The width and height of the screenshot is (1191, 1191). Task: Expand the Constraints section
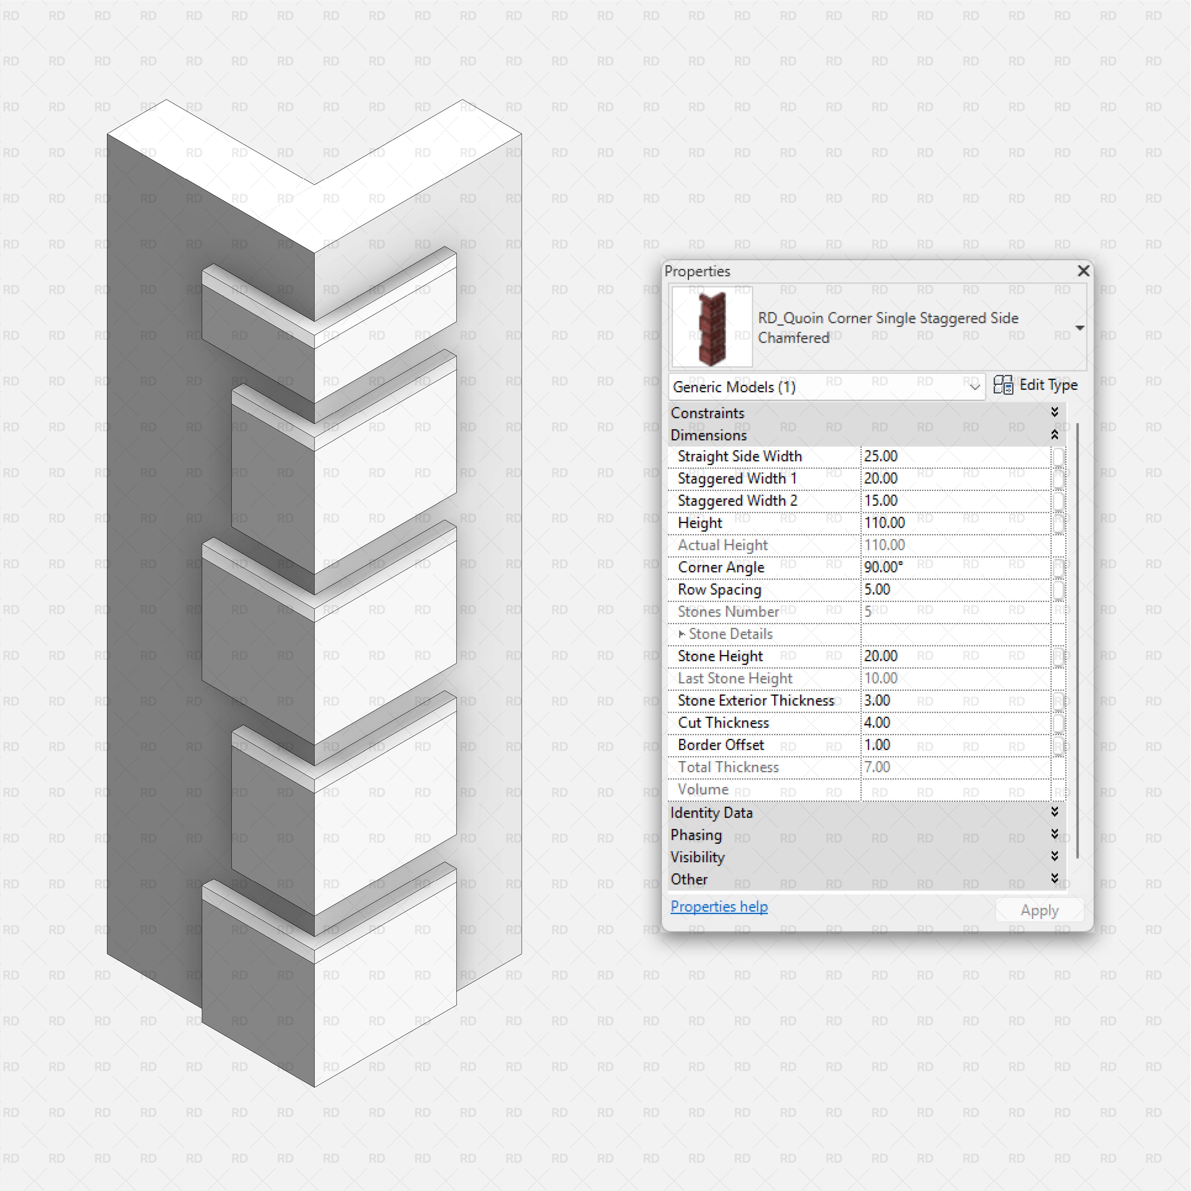[1056, 412]
